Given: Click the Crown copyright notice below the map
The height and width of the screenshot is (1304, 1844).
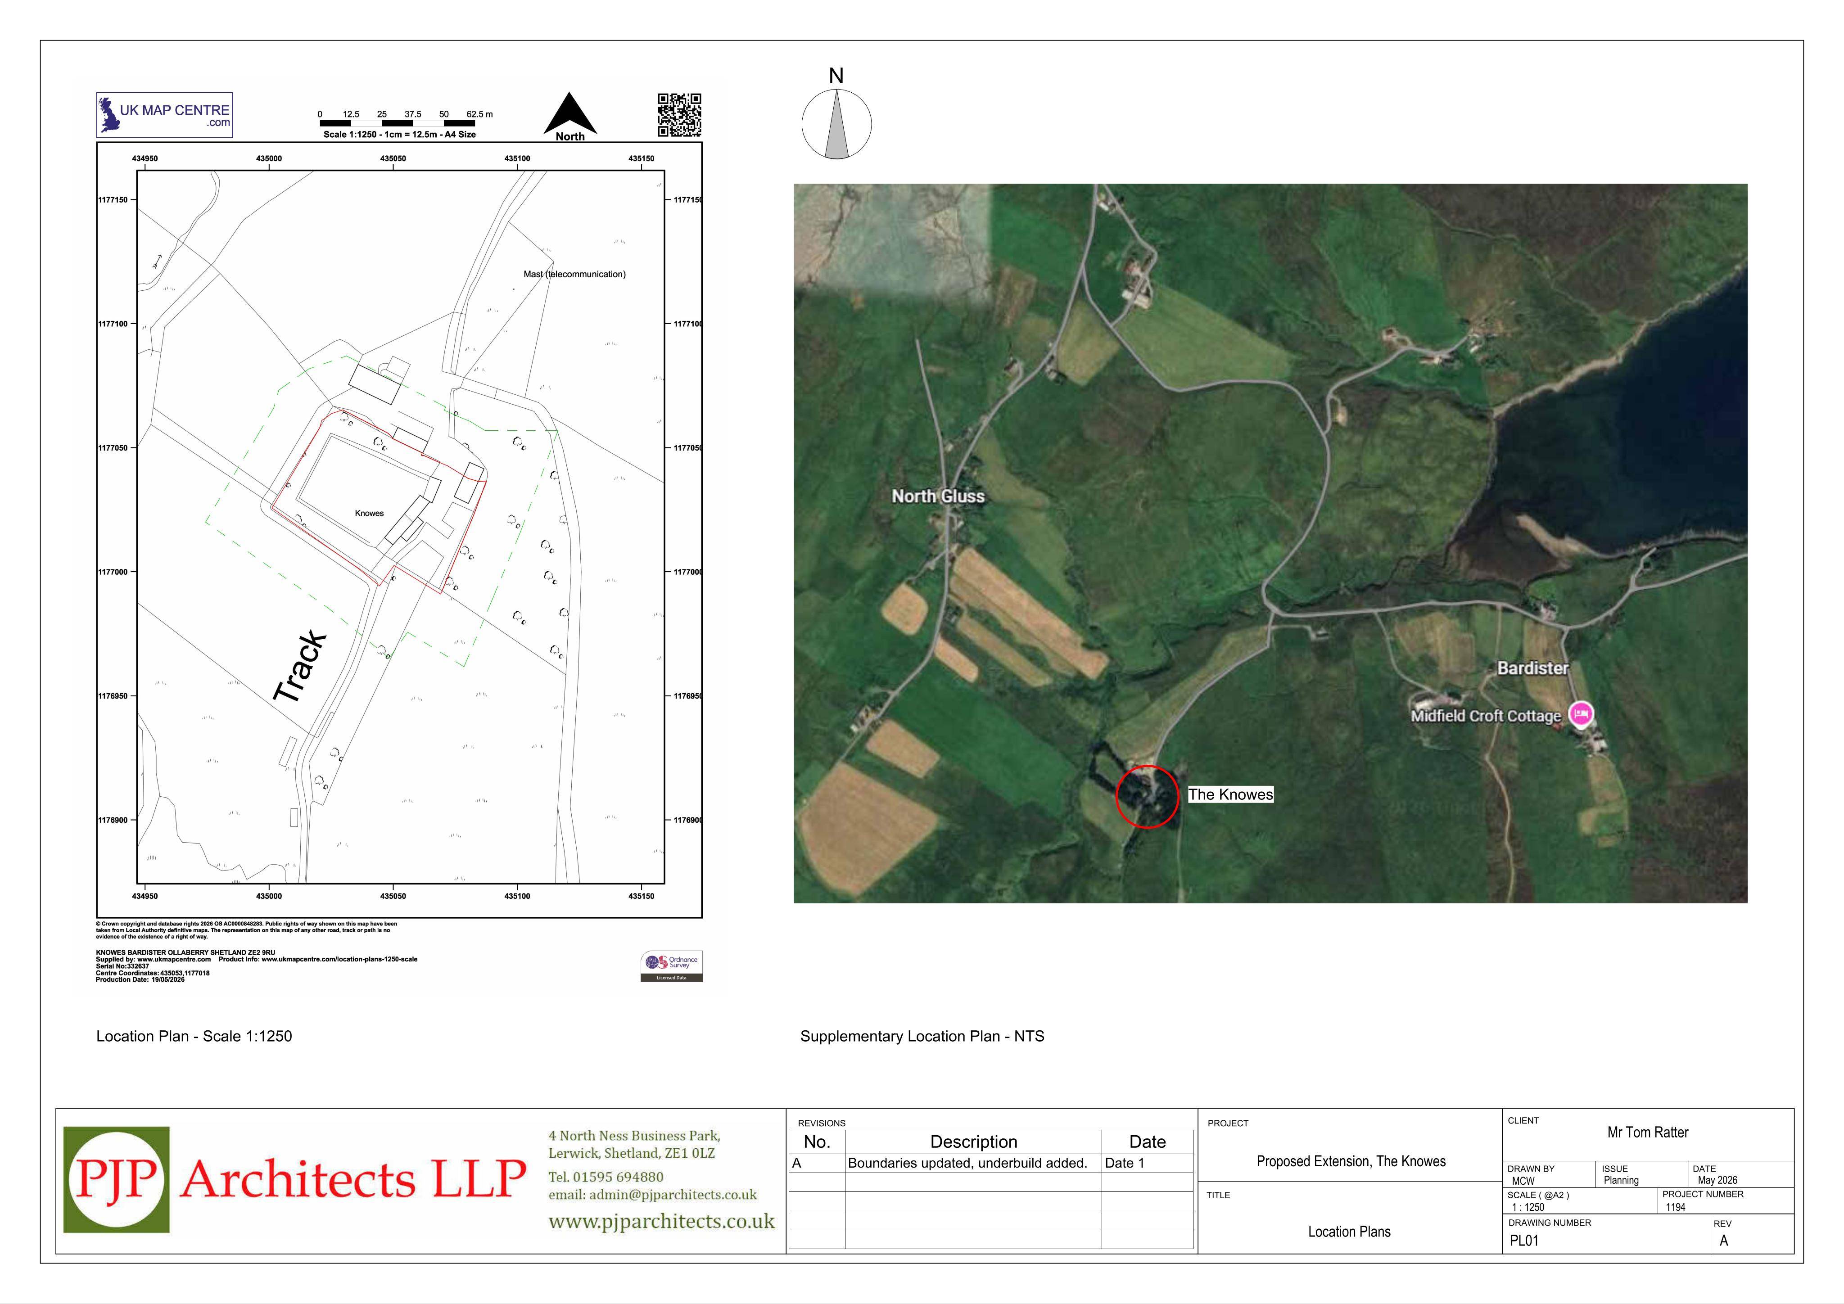Looking at the screenshot, I should pos(247,930).
